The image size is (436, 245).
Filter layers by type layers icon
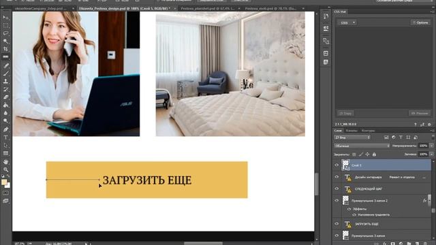click(x=401, y=137)
